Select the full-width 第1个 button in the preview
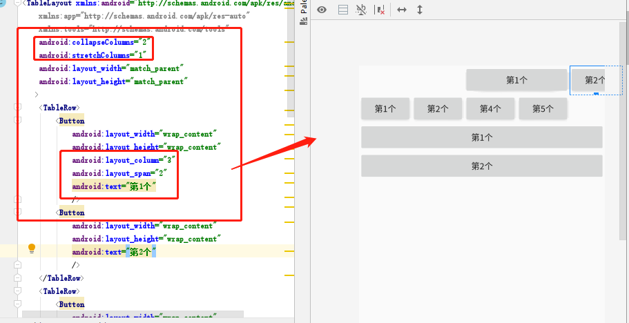 (x=482, y=137)
